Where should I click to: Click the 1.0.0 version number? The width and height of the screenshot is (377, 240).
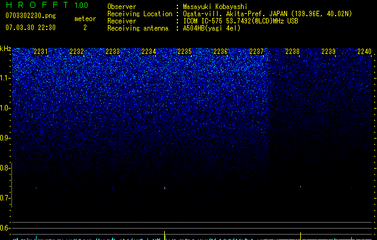pos(82,5)
